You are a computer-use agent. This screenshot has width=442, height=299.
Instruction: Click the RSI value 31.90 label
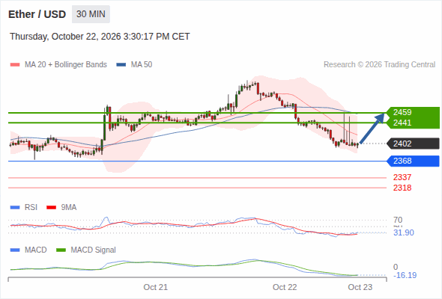404,232
